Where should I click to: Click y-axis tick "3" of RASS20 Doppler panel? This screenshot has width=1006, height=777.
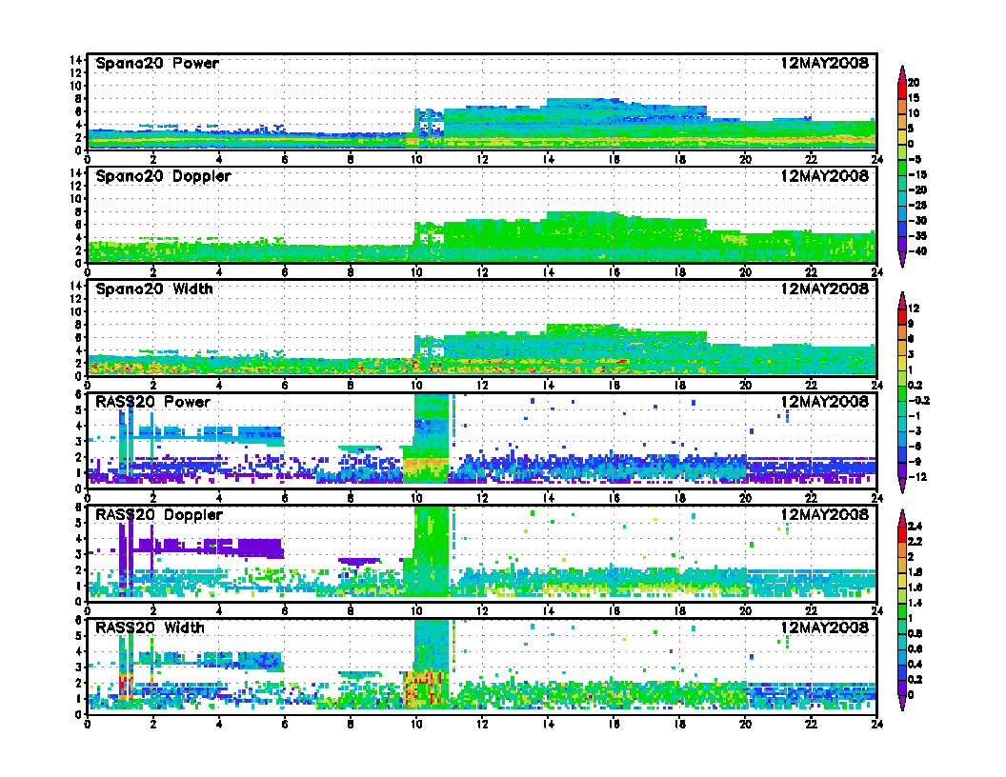pos(79,554)
